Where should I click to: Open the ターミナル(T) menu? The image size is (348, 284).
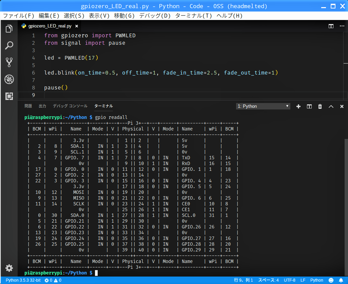click(194, 16)
